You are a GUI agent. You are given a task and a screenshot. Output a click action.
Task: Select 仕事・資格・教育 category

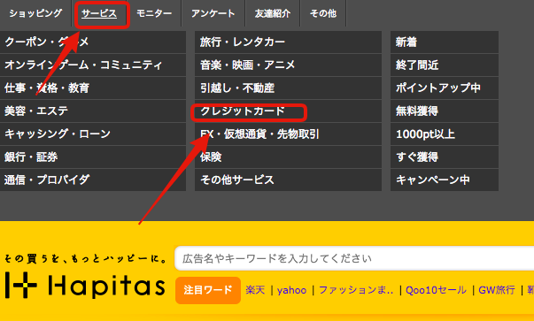click(x=93, y=88)
